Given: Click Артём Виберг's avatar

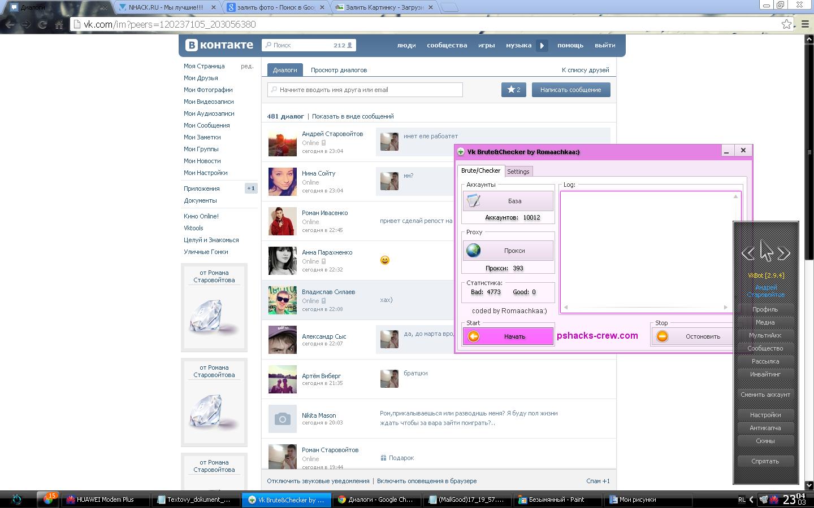Looking at the screenshot, I should (x=282, y=379).
